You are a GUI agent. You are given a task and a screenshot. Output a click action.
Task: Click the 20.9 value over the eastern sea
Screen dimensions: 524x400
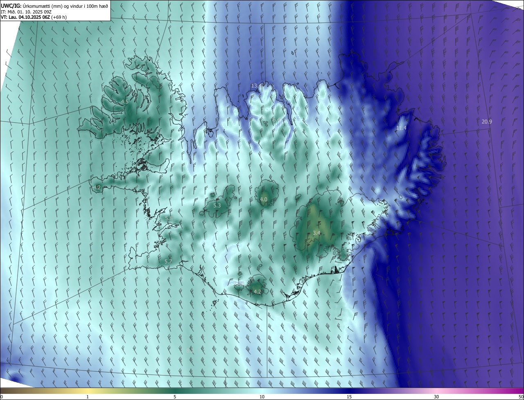click(x=487, y=121)
